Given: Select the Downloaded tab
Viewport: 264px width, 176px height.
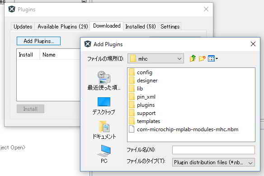Looking at the screenshot, I should click(107, 26).
